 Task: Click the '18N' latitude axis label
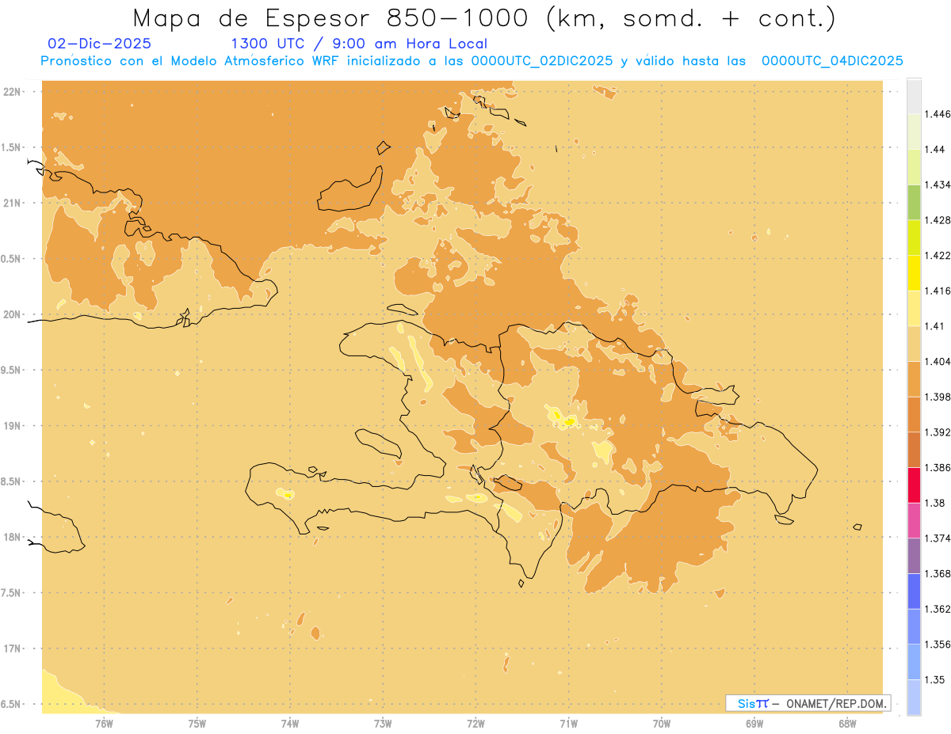pos(12,537)
